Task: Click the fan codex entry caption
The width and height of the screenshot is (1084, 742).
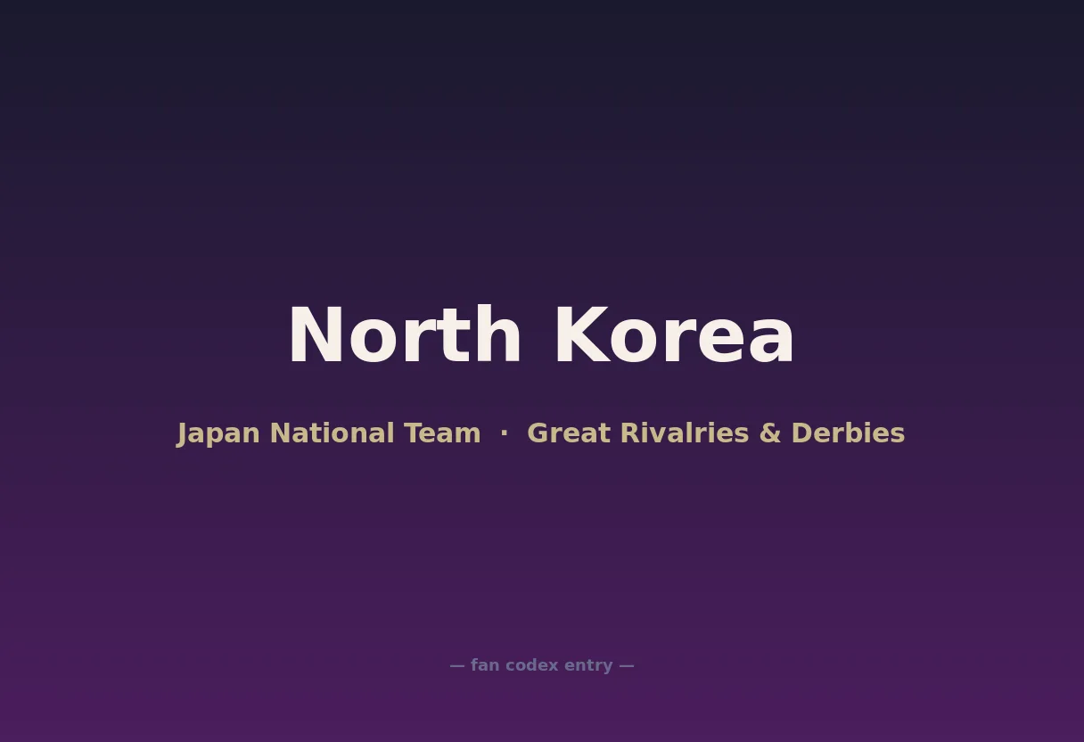Action: coord(542,665)
